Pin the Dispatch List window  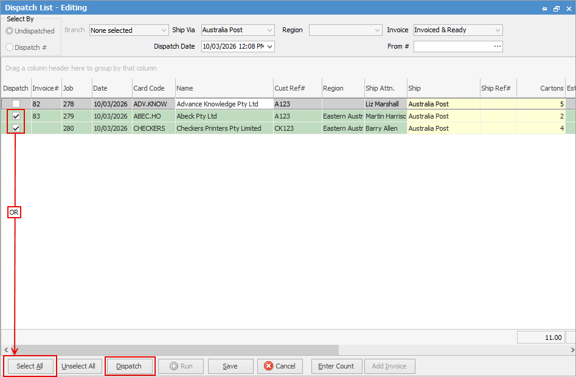[544, 8]
